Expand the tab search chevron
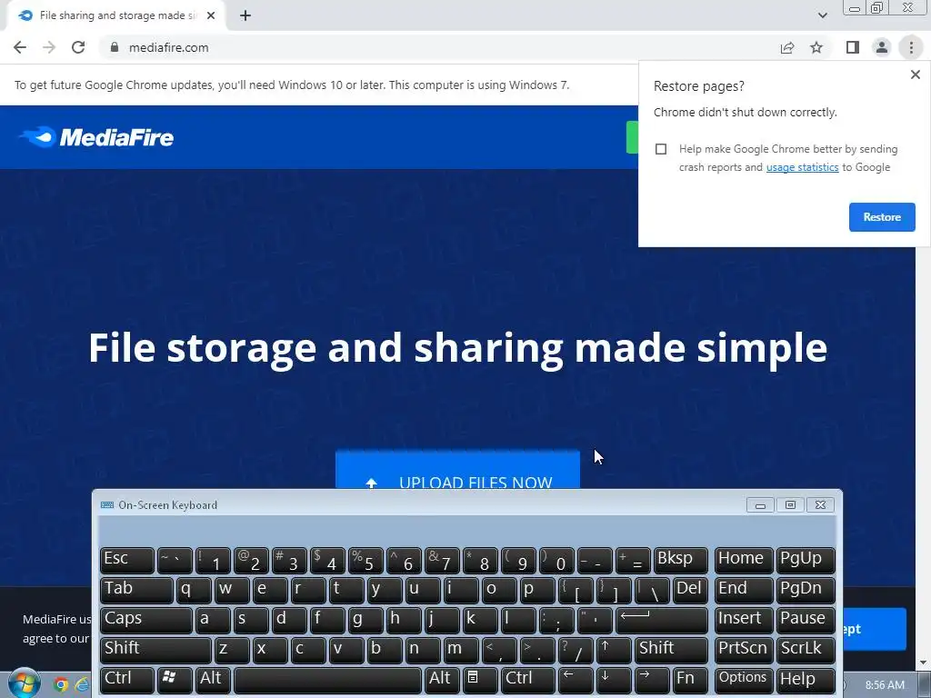Image resolution: width=931 pixels, height=698 pixels. pos(822,15)
